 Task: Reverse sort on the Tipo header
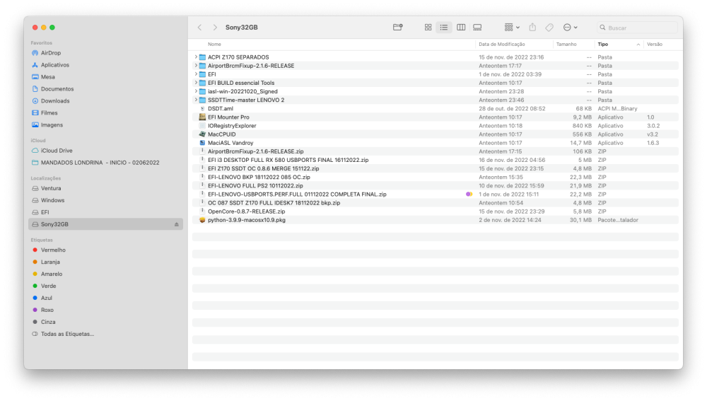pyautogui.click(x=619, y=45)
